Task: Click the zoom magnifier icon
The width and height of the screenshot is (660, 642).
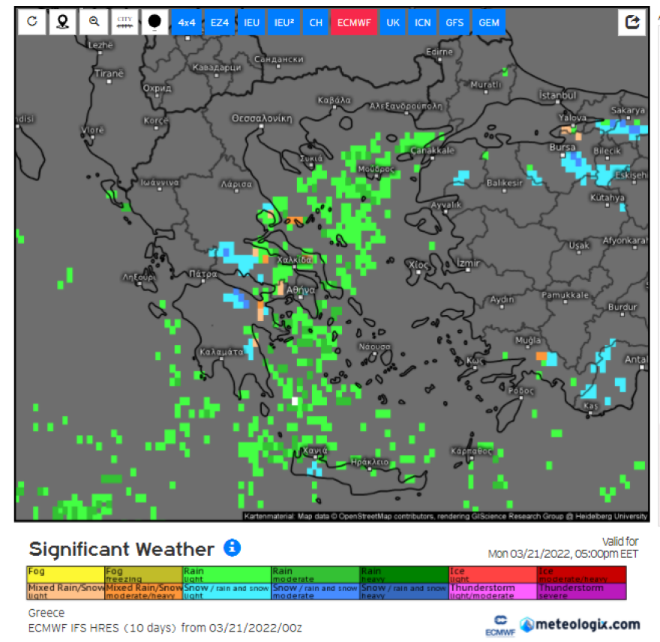Action: pyautogui.click(x=94, y=22)
